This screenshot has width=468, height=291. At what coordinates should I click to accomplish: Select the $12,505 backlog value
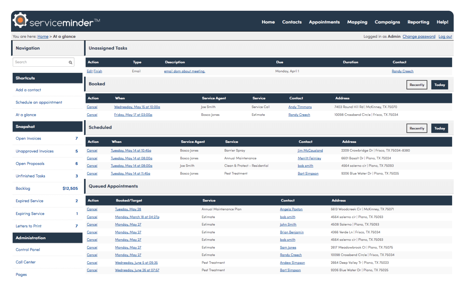(70, 188)
